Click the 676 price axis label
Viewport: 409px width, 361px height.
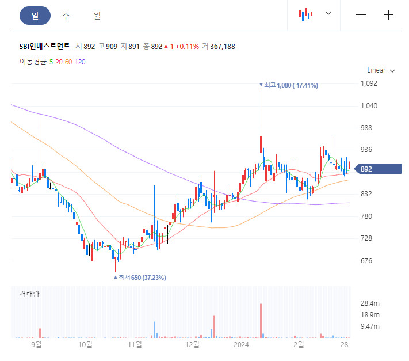(366, 260)
